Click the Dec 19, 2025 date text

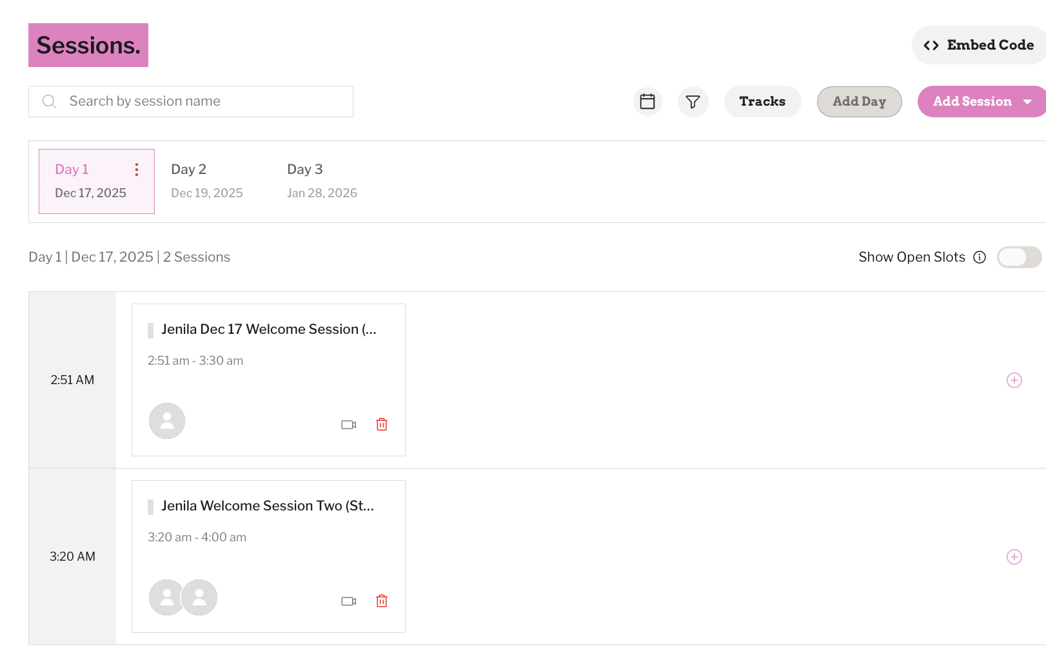[207, 193]
